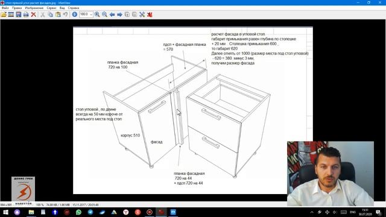Delete file with the red X icon

[x=34, y=14]
